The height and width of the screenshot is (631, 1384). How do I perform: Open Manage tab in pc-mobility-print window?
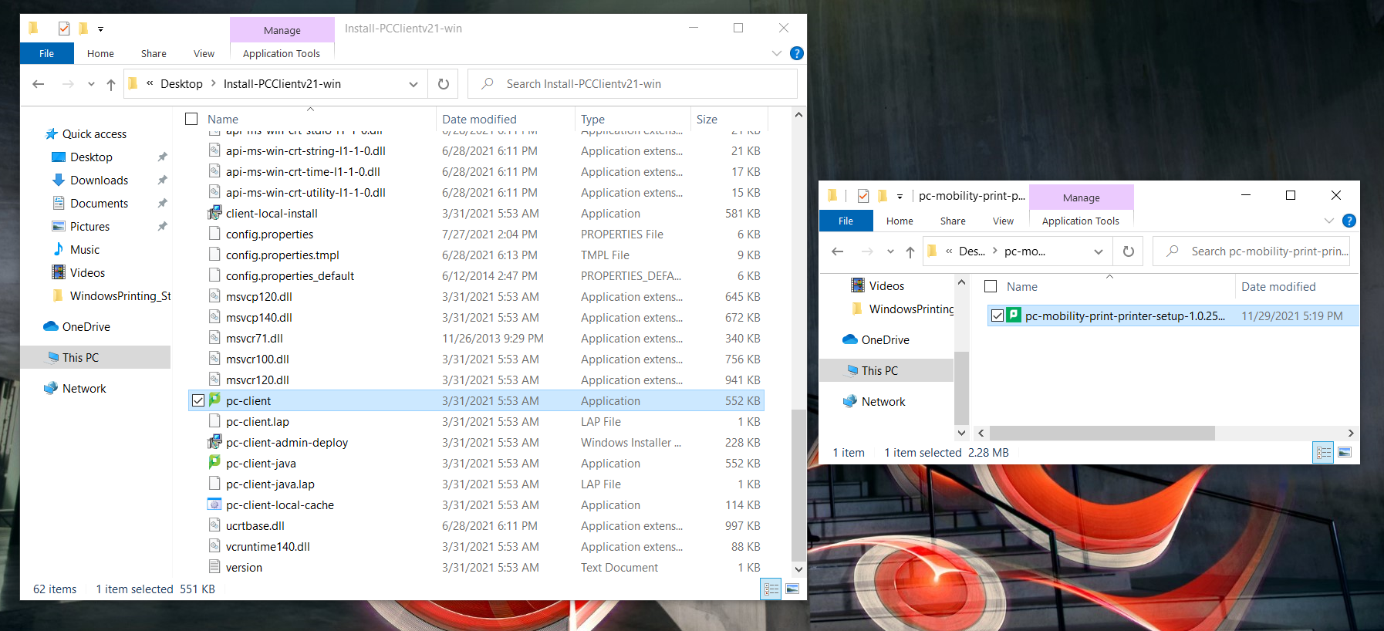1081,197
